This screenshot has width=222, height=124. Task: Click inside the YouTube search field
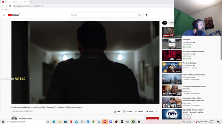(x=103, y=15)
